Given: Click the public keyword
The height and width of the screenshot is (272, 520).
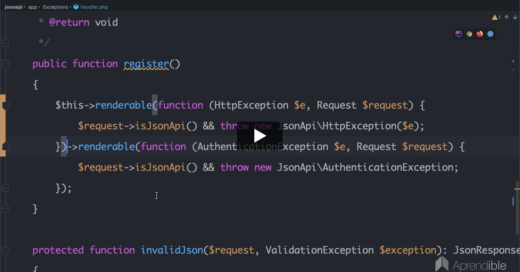Looking at the screenshot, I should [49, 64].
